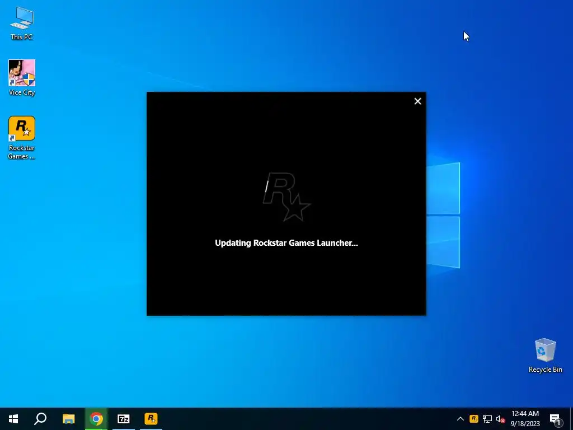Click the Show desktop strip at taskbar edge
The height and width of the screenshot is (430, 573).
point(571,419)
